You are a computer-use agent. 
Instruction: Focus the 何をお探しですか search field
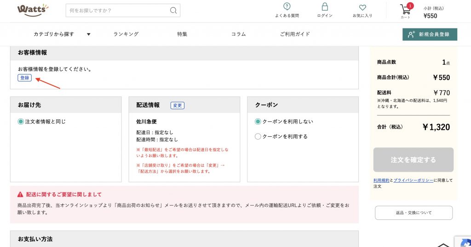(x=117, y=11)
